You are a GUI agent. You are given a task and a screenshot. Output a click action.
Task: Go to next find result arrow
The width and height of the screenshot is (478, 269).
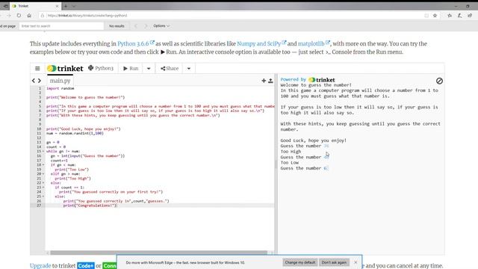(x=146, y=26)
